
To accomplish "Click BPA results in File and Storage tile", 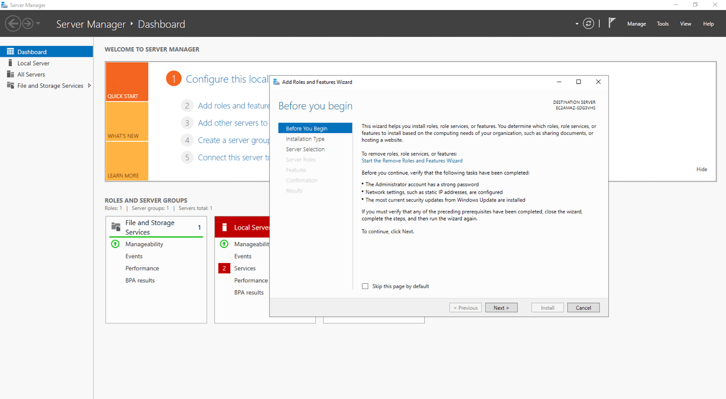I will coord(140,281).
